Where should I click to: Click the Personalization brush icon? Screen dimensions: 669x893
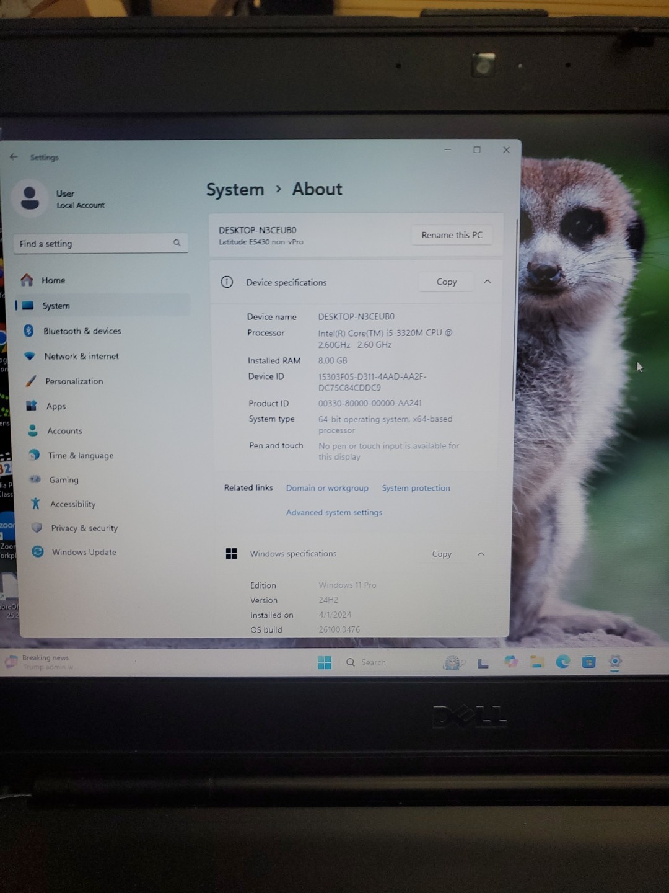point(31,381)
